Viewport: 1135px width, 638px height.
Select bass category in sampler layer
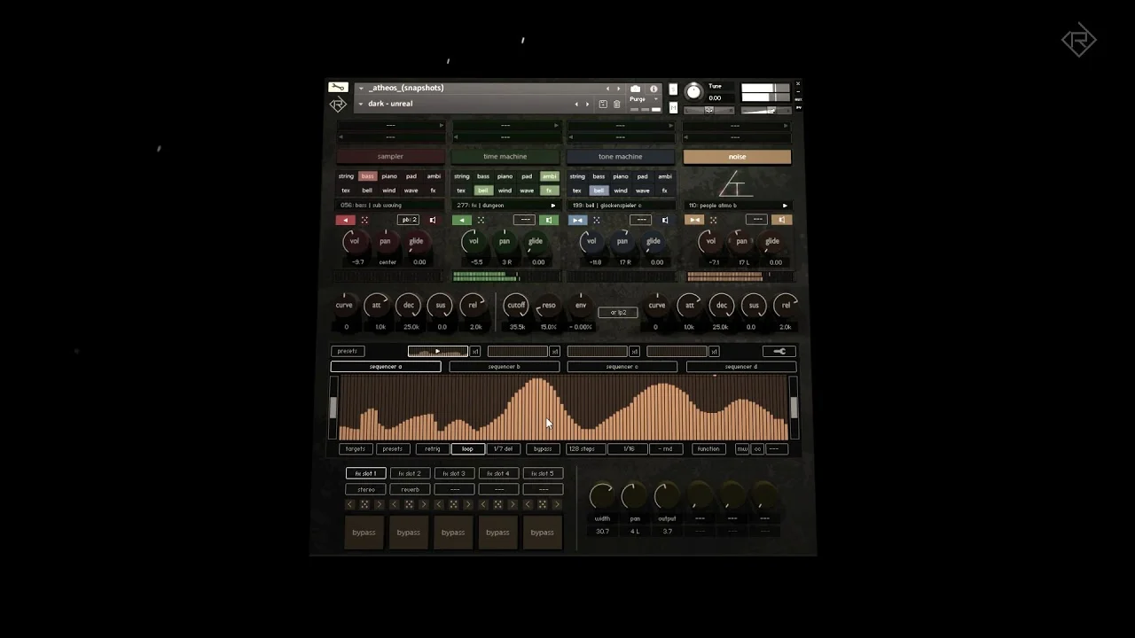[x=367, y=176]
